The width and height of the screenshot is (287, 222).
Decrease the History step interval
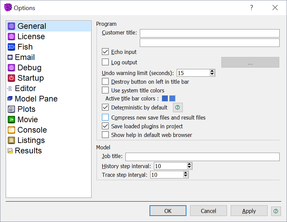189,167
